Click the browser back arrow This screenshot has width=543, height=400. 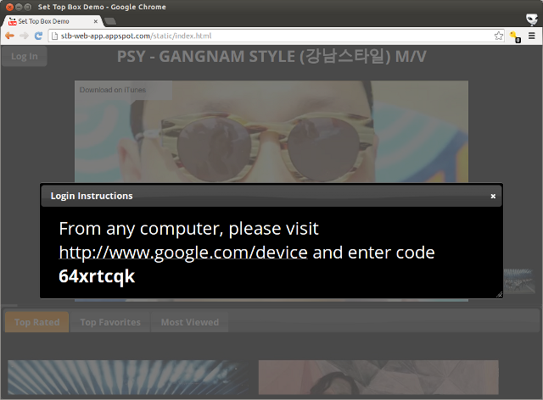click(9, 36)
